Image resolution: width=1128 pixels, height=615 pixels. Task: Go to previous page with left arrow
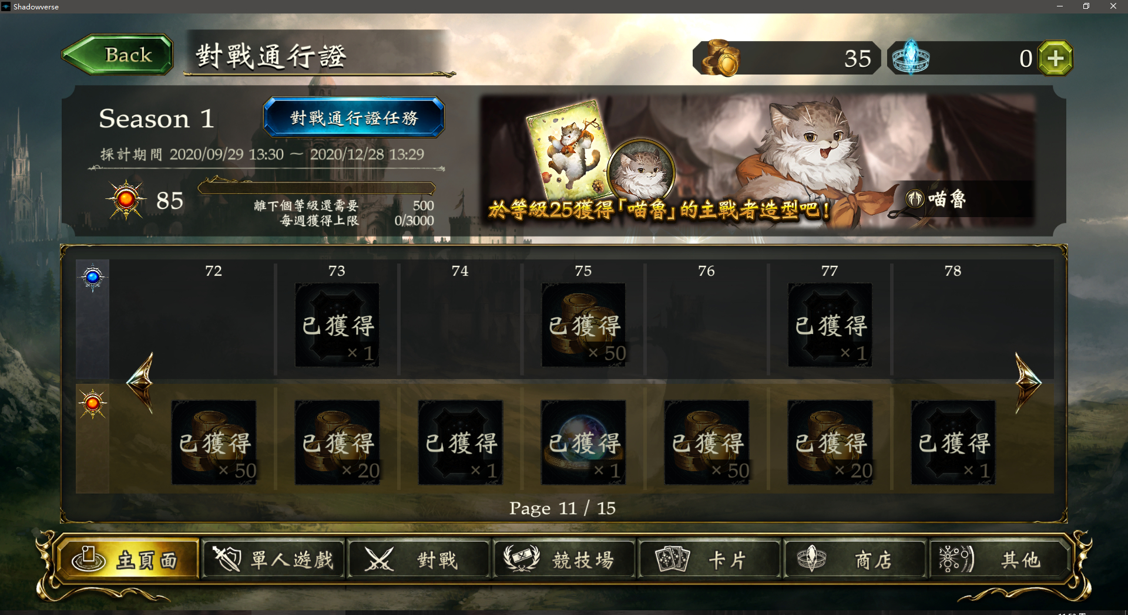[x=140, y=383]
